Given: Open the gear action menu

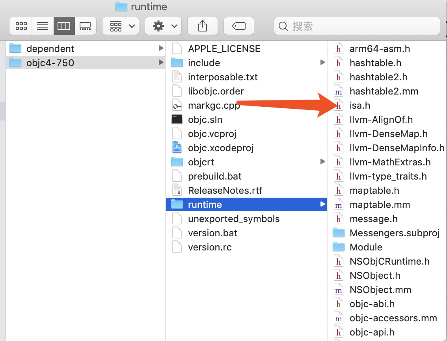Looking at the screenshot, I should tap(163, 26).
